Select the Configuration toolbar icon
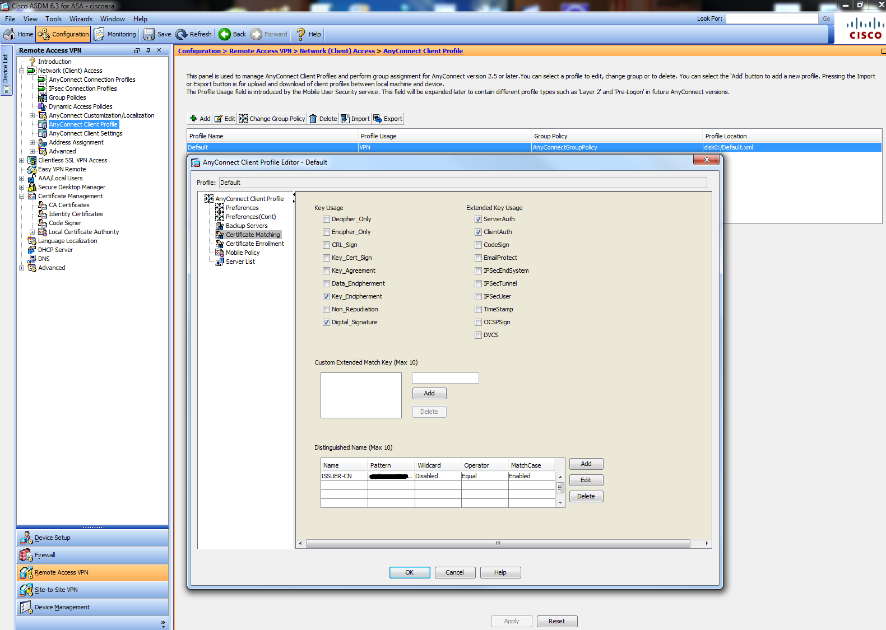Screen dimensions: 886x630 coord(44,34)
